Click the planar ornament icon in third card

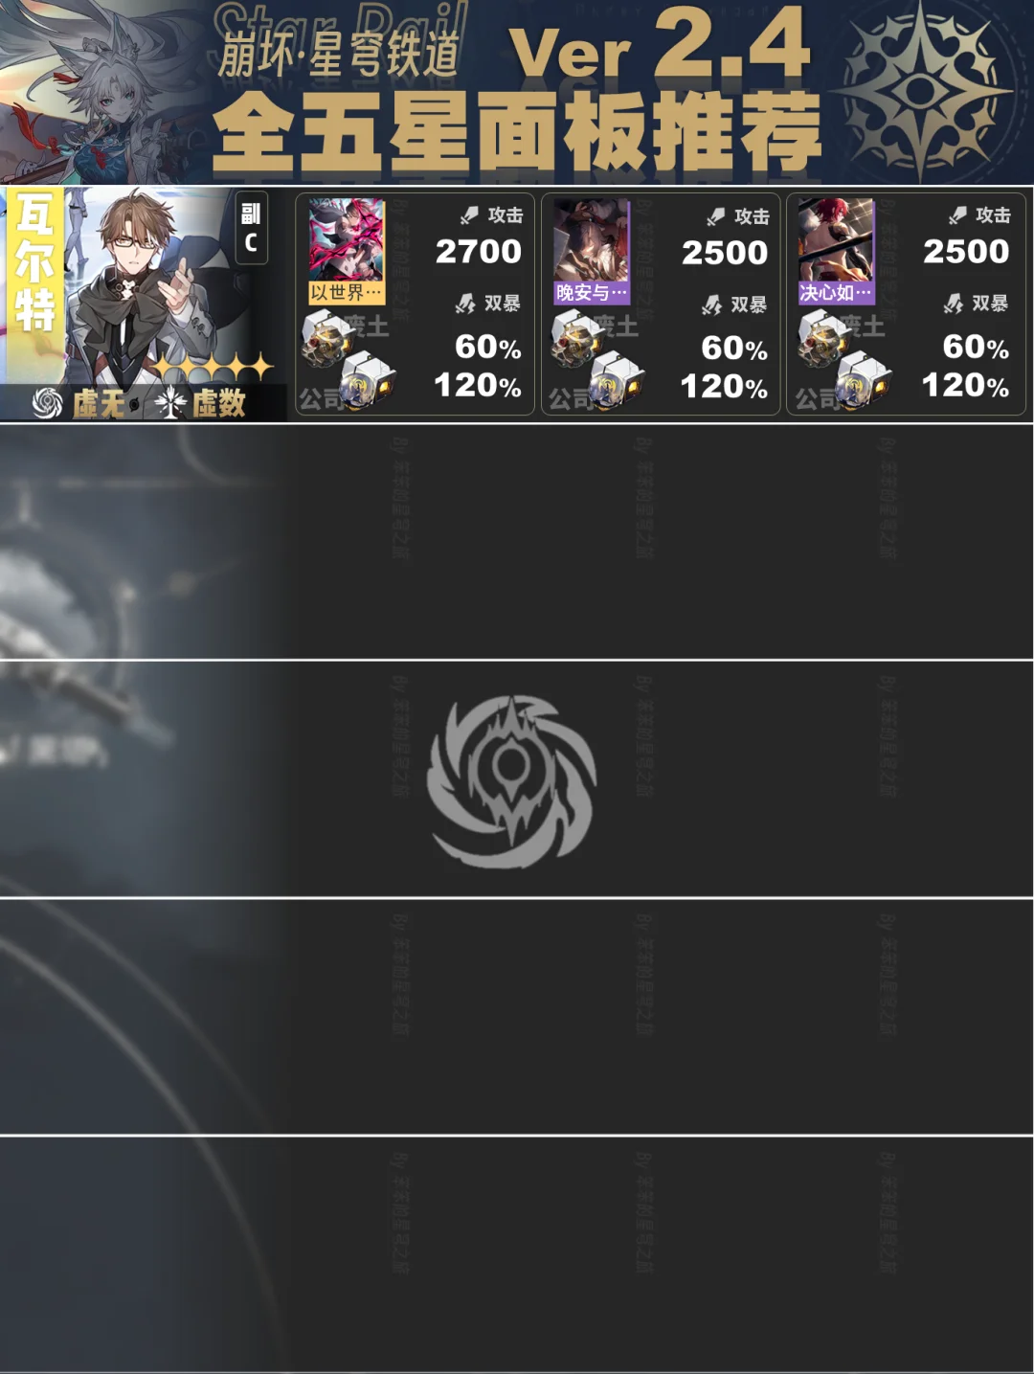pos(864,379)
